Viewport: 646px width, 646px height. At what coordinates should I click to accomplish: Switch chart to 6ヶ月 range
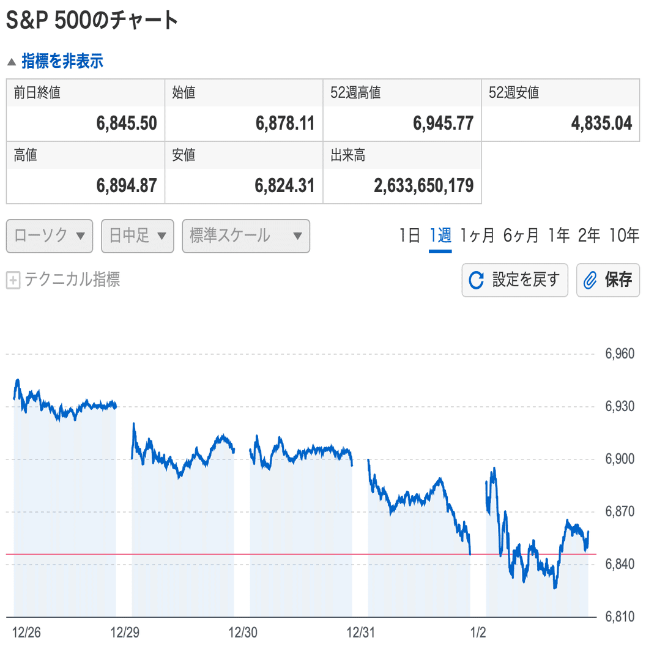pos(521,236)
